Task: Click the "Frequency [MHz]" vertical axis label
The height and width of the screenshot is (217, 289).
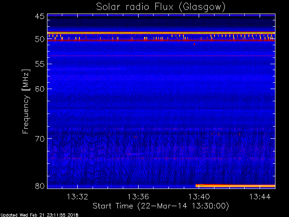Action: (26, 101)
